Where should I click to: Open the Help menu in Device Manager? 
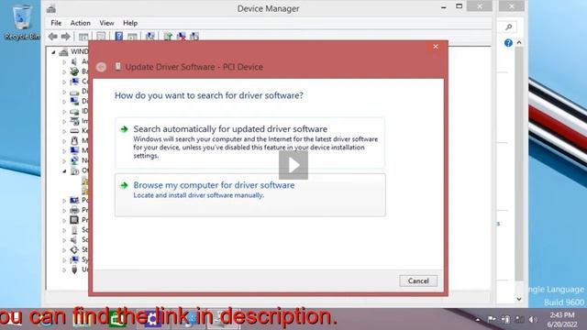(x=130, y=23)
